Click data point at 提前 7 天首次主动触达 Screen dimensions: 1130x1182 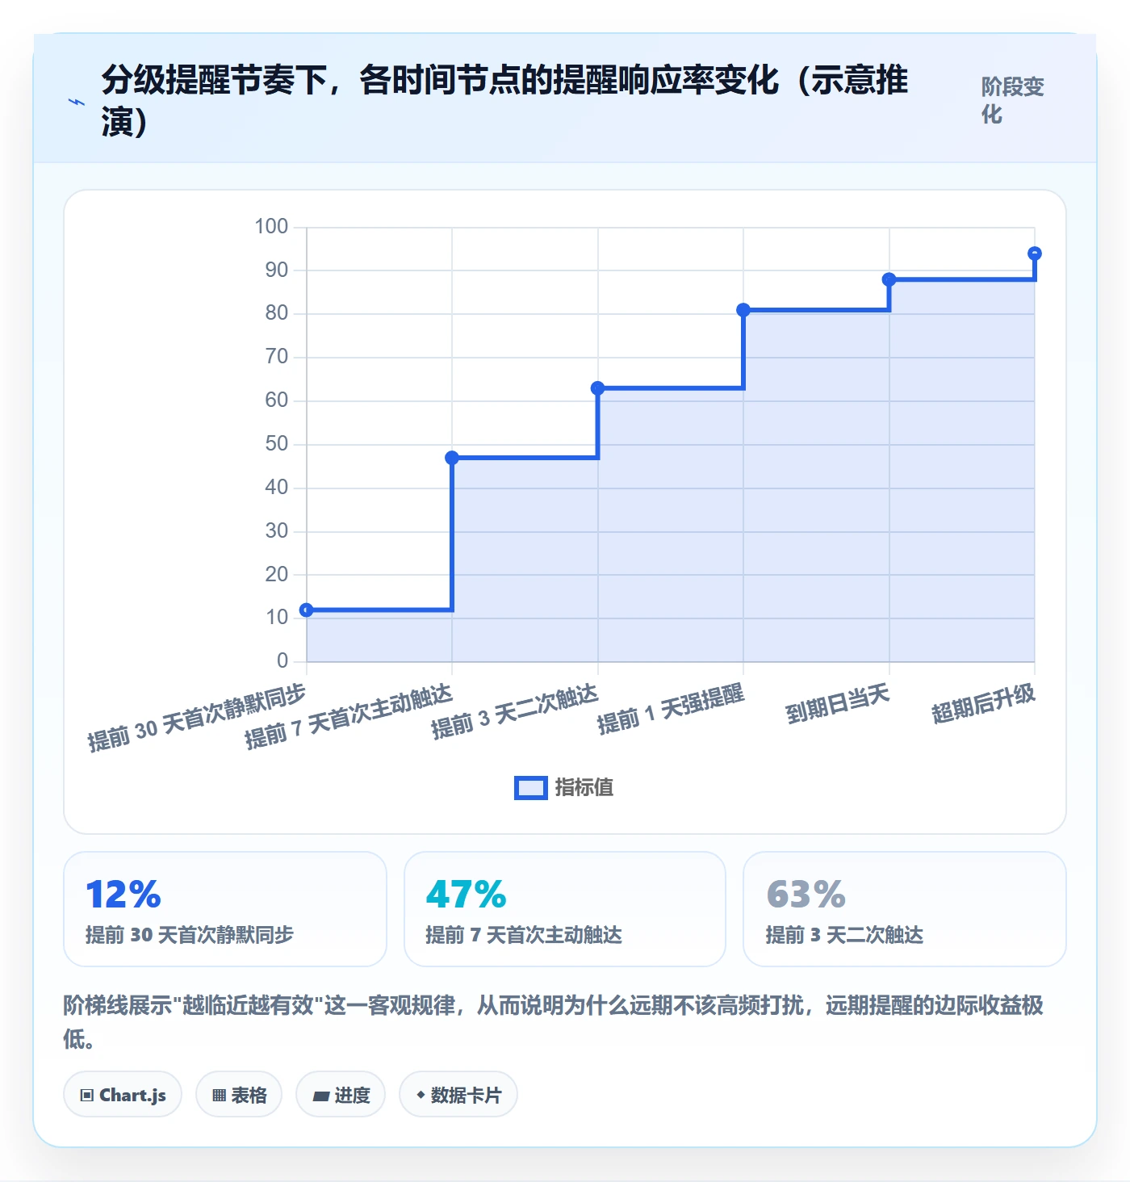tap(452, 458)
